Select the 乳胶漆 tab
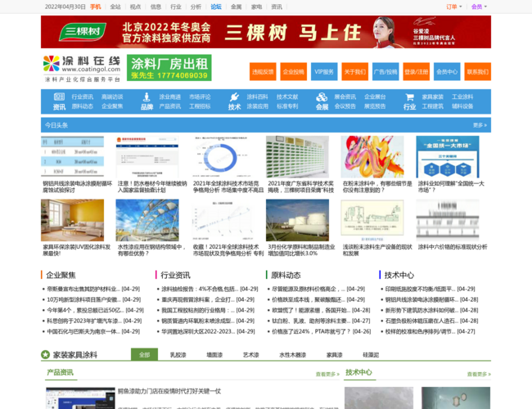This screenshot has width=532, height=409. [177, 355]
